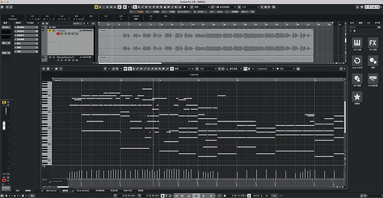
Task: Toggle Mute on 12 Vocals track
Action: [x=50, y=31]
